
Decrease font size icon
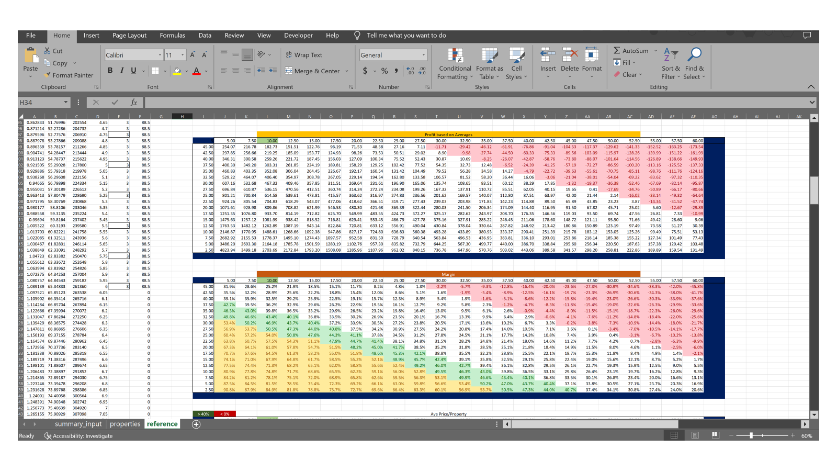point(205,55)
